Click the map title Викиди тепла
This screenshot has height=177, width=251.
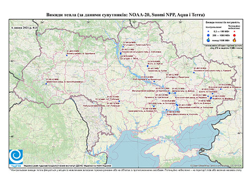[x=125, y=15]
